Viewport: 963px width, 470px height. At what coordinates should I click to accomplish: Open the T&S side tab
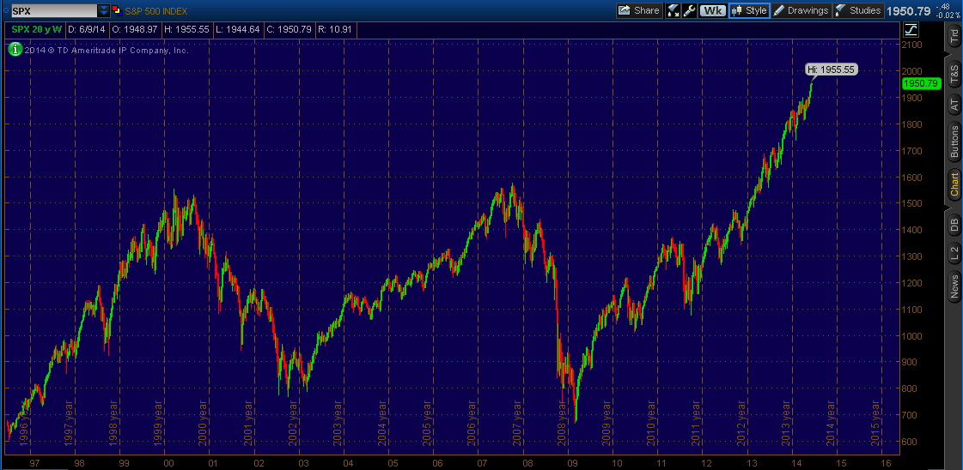pos(954,74)
